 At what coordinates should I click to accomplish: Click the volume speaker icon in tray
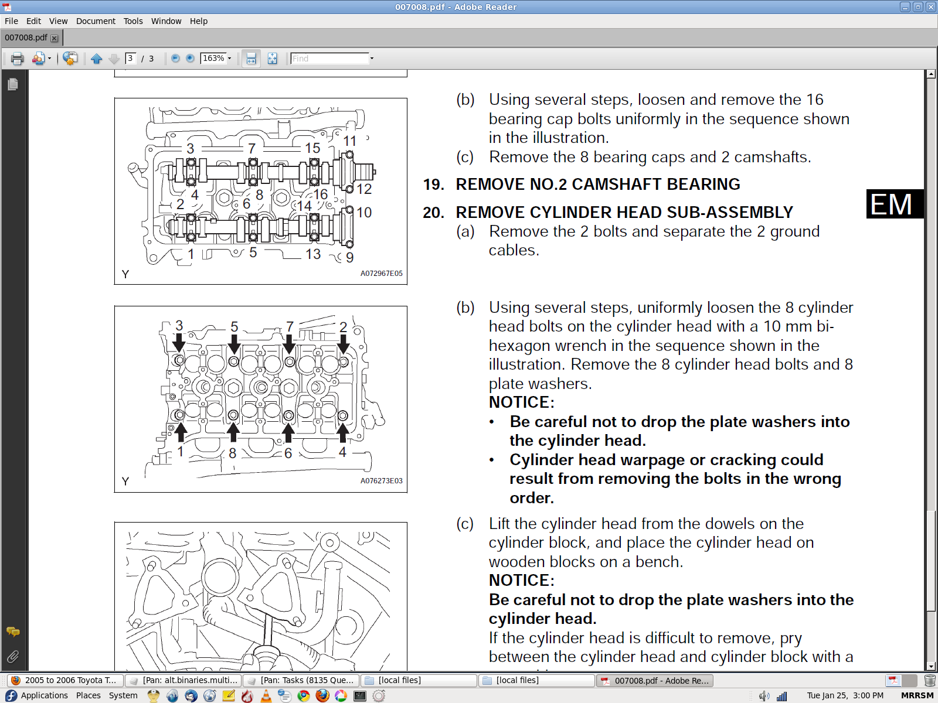(x=764, y=696)
